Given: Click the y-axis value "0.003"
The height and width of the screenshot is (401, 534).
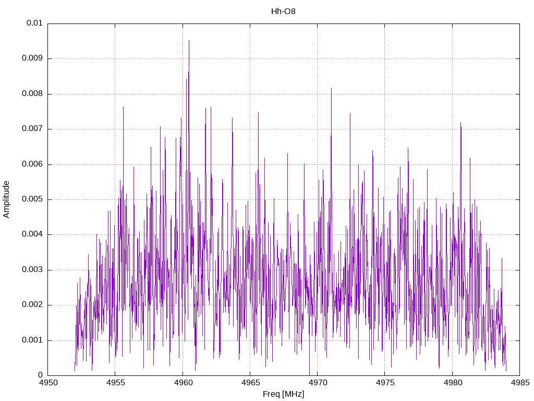Looking at the screenshot, I should pyautogui.click(x=32, y=270).
